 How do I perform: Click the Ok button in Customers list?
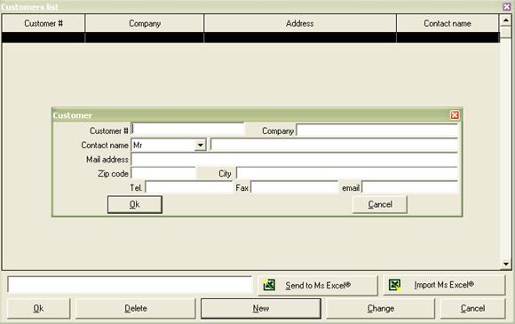pos(38,308)
